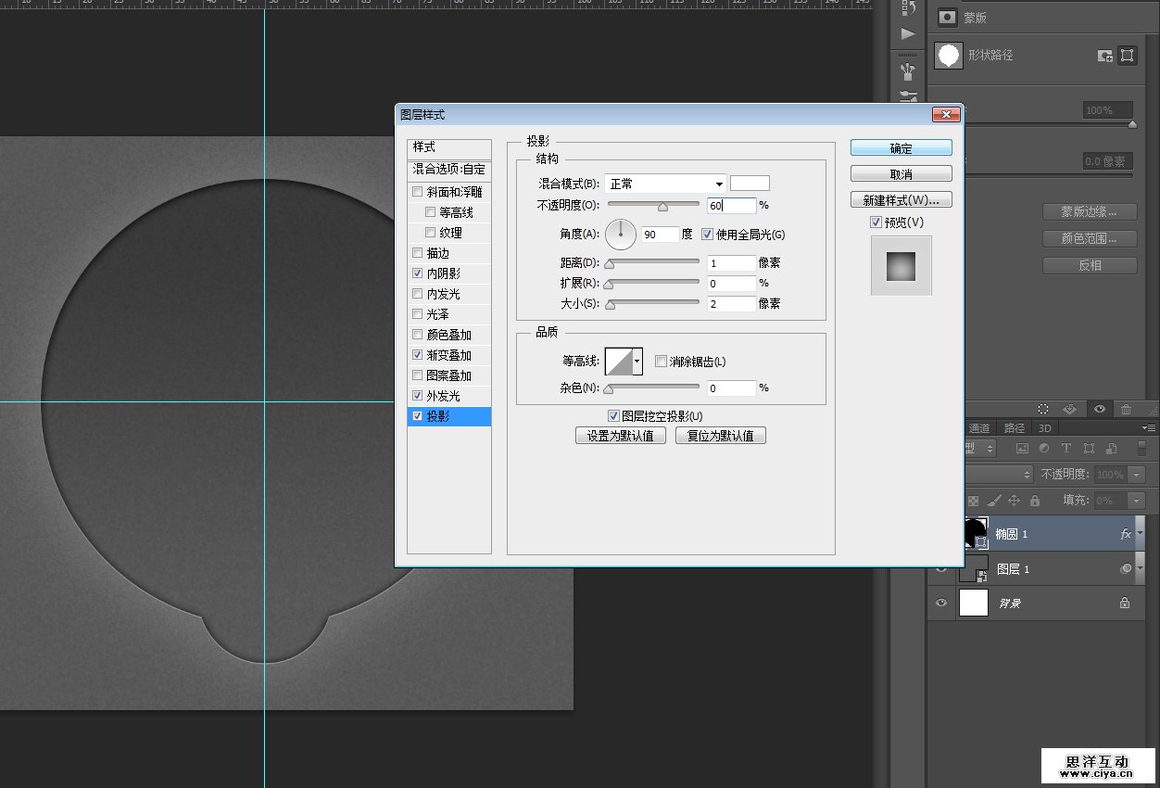The width and height of the screenshot is (1160, 788).
Task: Switch to the 路径 tab
Action: [1015, 428]
